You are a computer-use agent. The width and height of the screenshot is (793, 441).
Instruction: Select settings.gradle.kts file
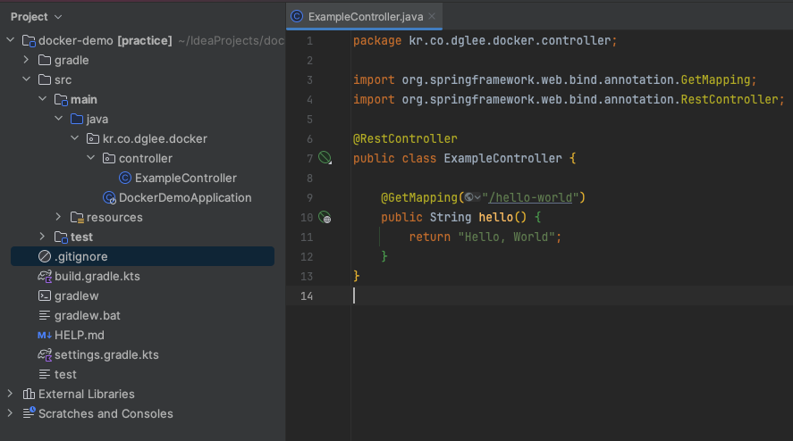click(x=106, y=355)
